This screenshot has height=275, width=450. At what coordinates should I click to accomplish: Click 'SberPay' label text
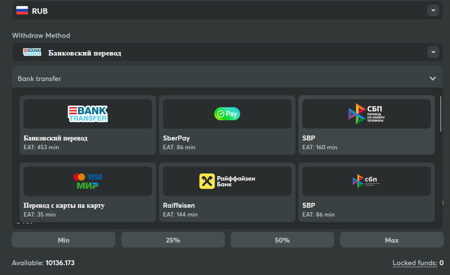point(177,138)
